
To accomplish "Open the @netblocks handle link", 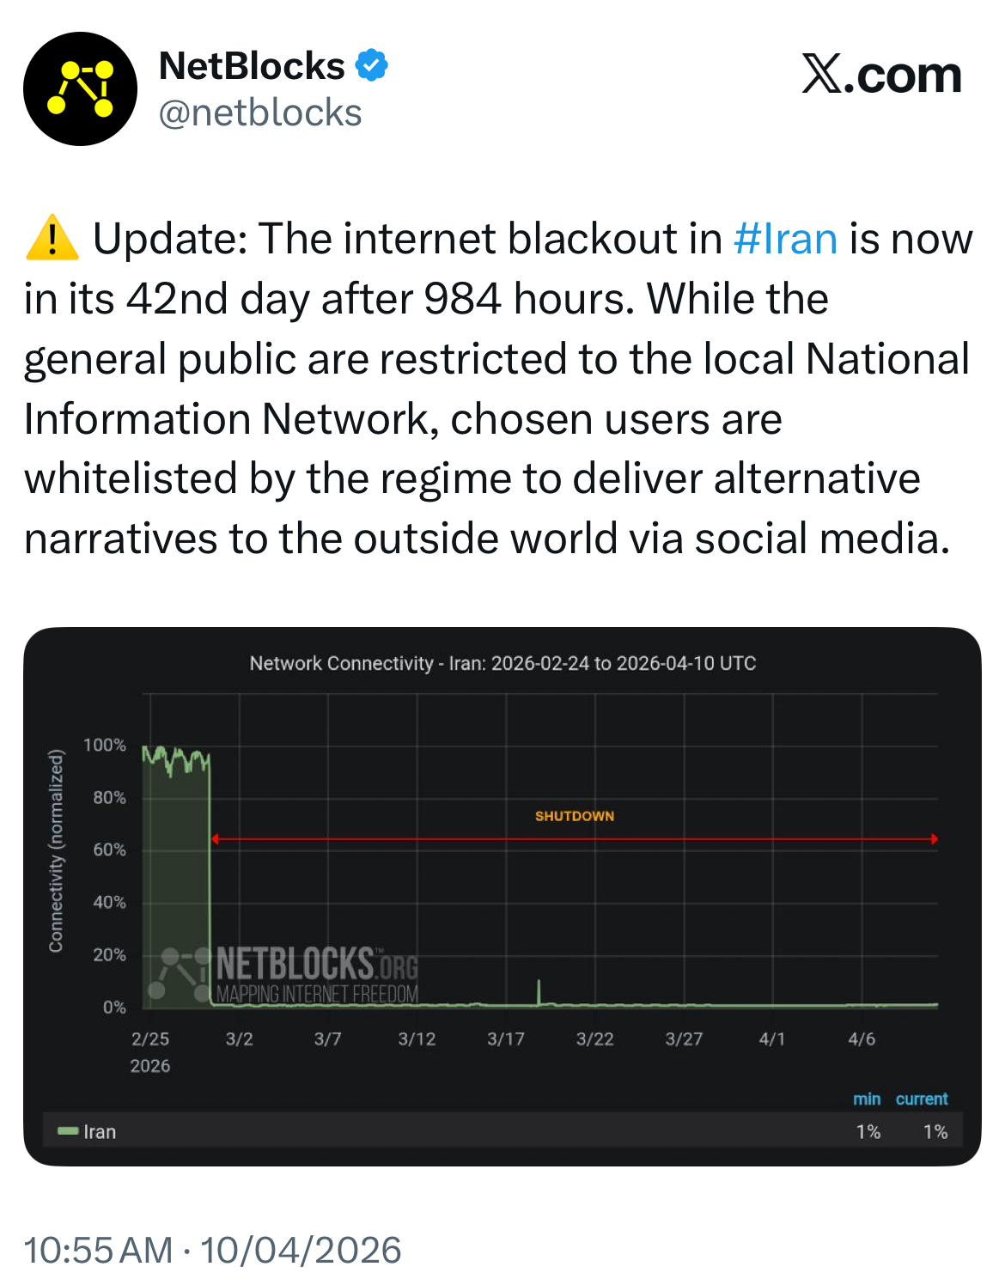I will [260, 113].
